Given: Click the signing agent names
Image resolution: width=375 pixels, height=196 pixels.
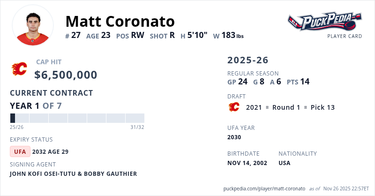Looking at the screenshot, I should coord(74,174).
